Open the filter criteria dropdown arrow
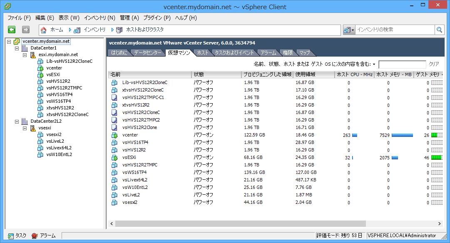Screen dimensions: 450x243 tap(374, 64)
